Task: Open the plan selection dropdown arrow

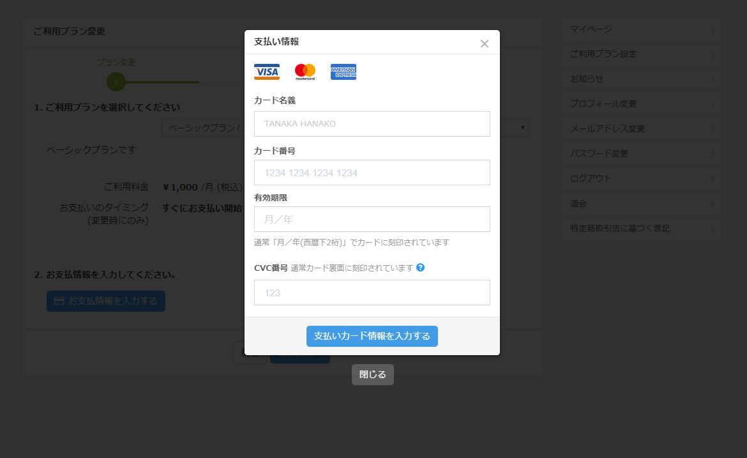Action: [x=524, y=128]
